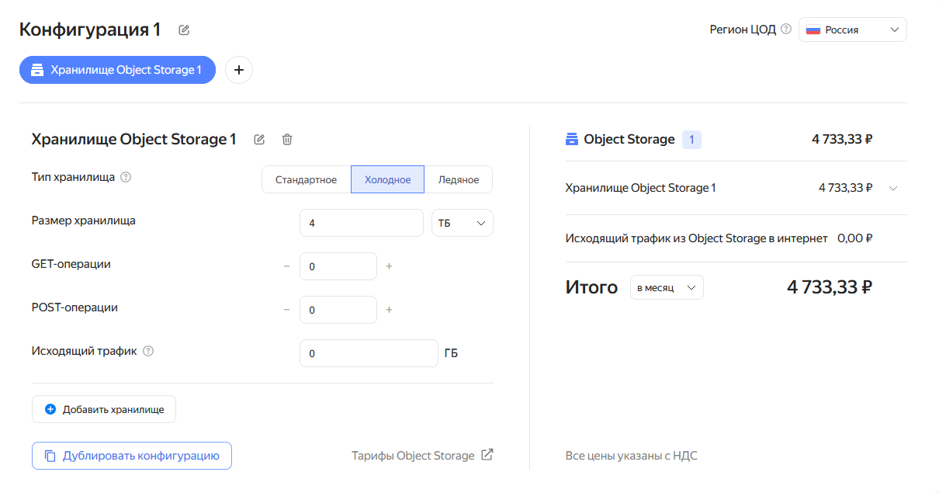Viewport: 939px width, 493px height.
Task: Open the ТБ unit dropdown
Action: (x=463, y=223)
